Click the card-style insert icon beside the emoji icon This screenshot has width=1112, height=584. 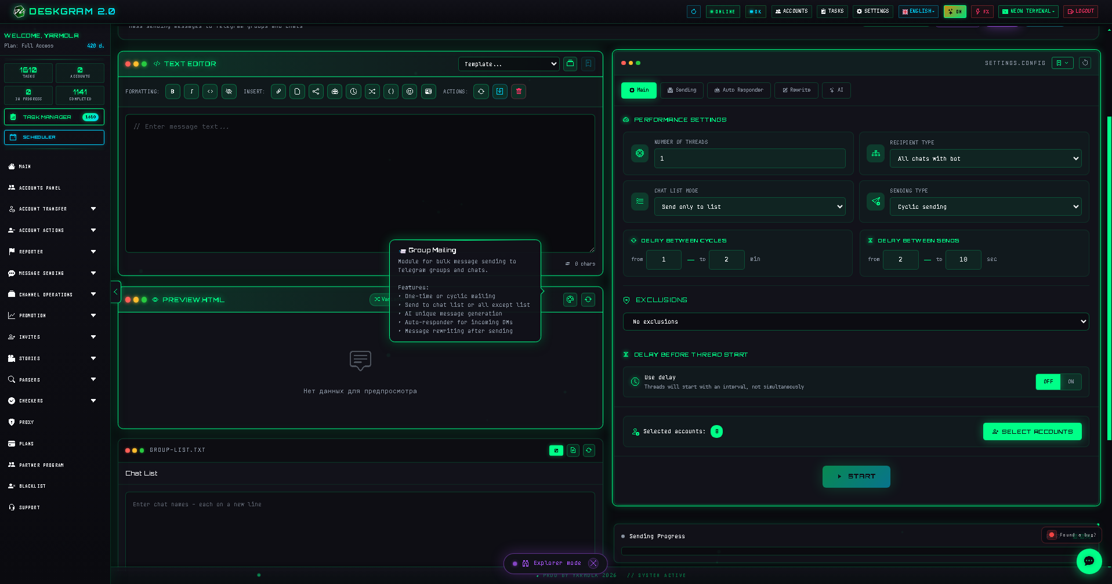pyautogui.click(x=429, y=92)
